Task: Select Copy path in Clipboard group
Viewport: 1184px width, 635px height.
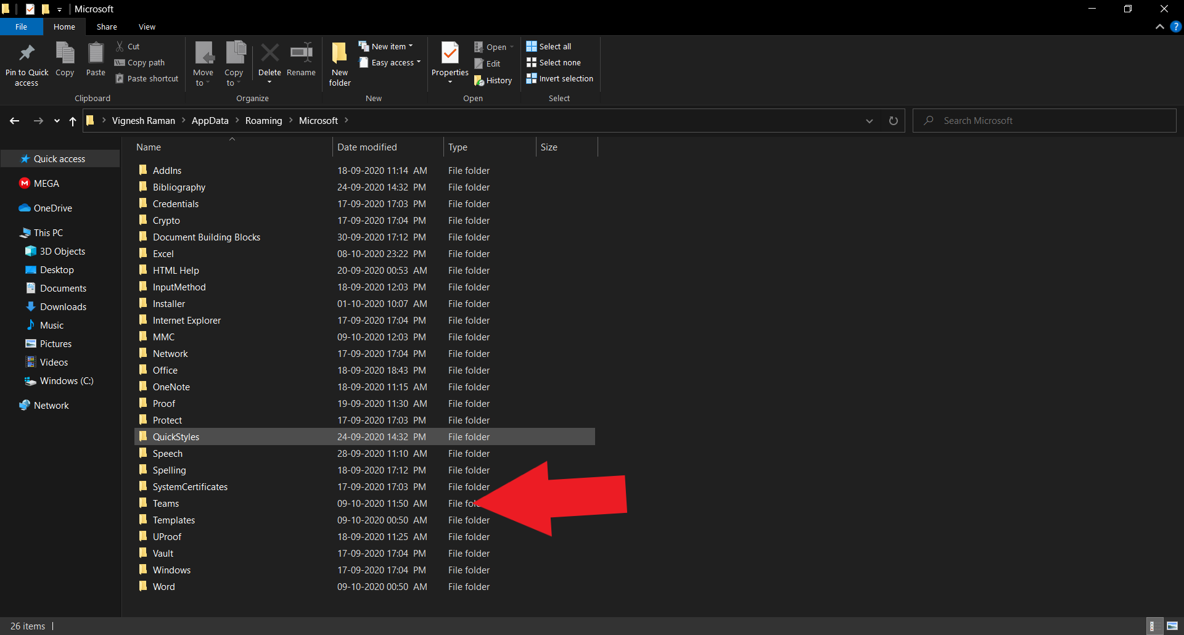Action: click(x=140, y=62)
